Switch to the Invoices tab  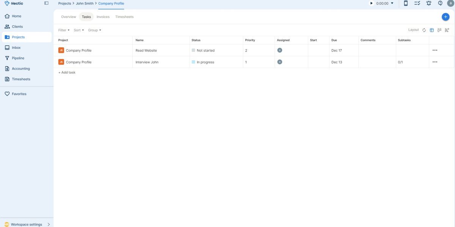pos(103,17)
